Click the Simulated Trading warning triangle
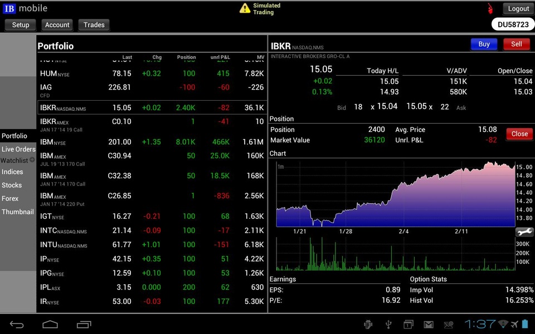Viewport: 535px width, 334px height. (245, 8)
